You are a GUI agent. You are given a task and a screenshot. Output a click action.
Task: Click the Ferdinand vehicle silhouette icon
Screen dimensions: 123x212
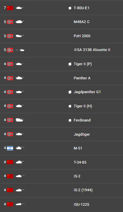pos(20,120)
